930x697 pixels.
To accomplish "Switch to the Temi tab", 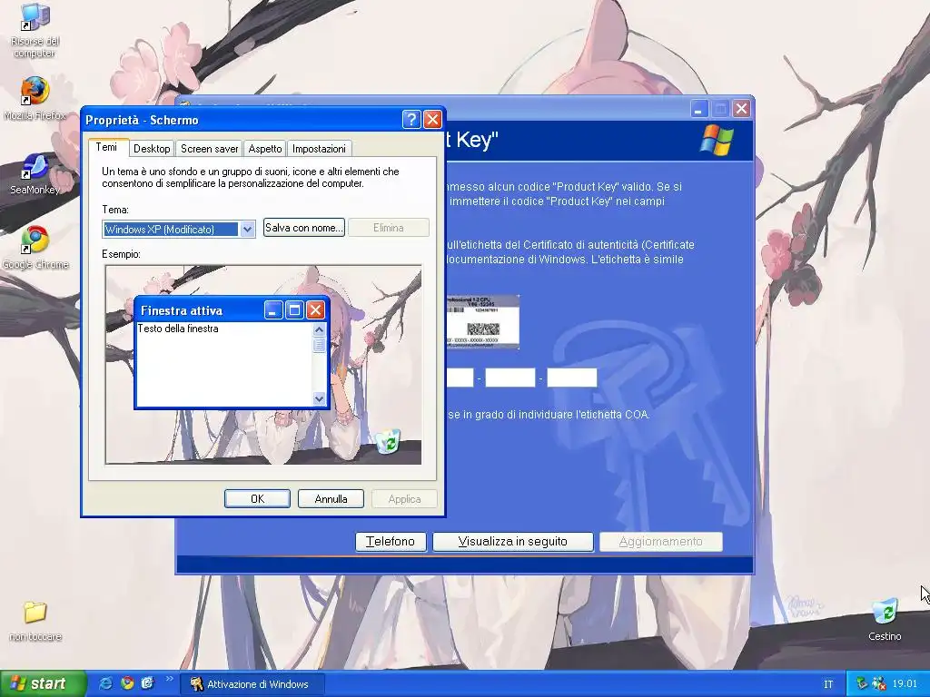I will coord(107,147).
